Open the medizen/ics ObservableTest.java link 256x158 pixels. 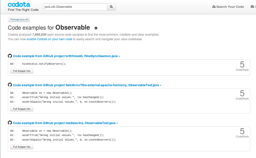click(x=65, y=123)
